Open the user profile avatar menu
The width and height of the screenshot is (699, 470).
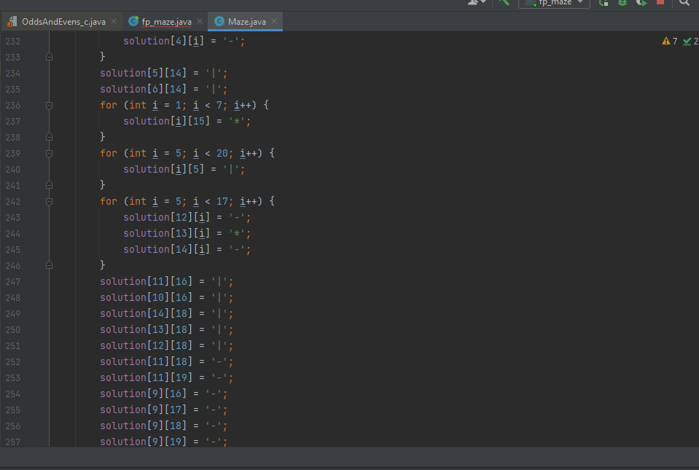[x=474, y=3]
